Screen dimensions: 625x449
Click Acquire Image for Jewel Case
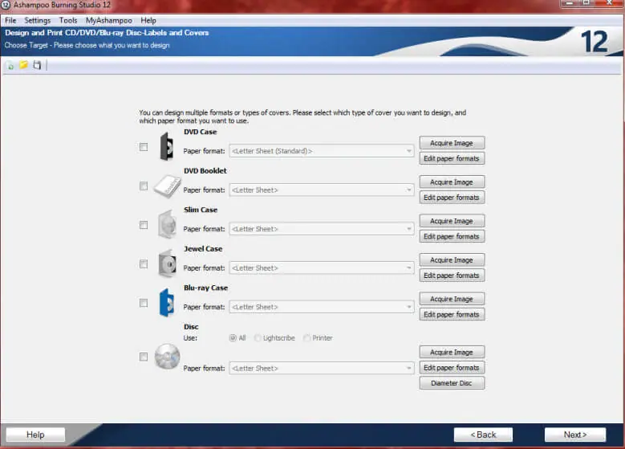click(452, 259)
